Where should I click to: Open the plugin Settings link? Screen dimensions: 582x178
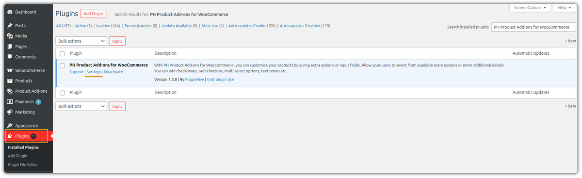[x=94, y=72]
